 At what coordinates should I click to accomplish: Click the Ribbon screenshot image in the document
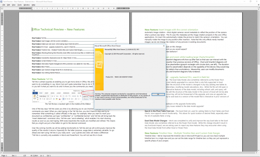click(63, 97)
